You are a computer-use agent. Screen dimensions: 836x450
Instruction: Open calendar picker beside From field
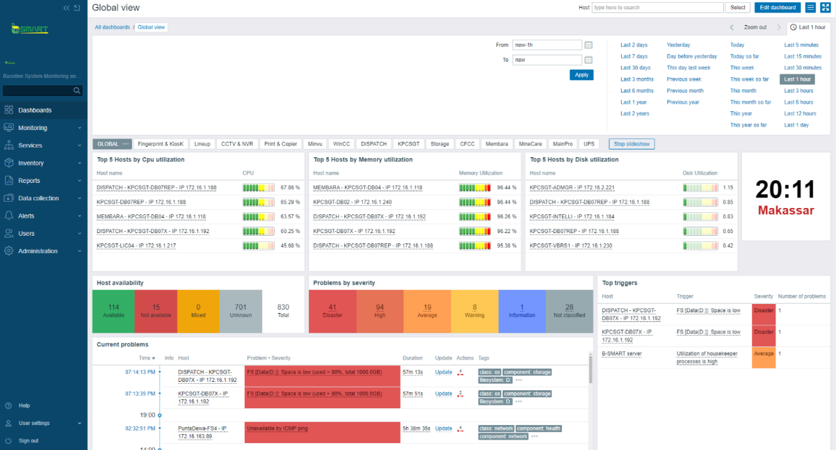pyautogui.click(x=588, y=45)
